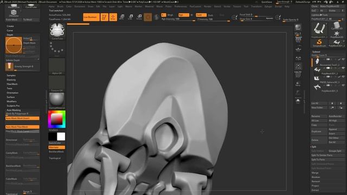Click the BPR render sphere icon
The height and width of the screenshot is (195, 347).
[x=298, y=28]
